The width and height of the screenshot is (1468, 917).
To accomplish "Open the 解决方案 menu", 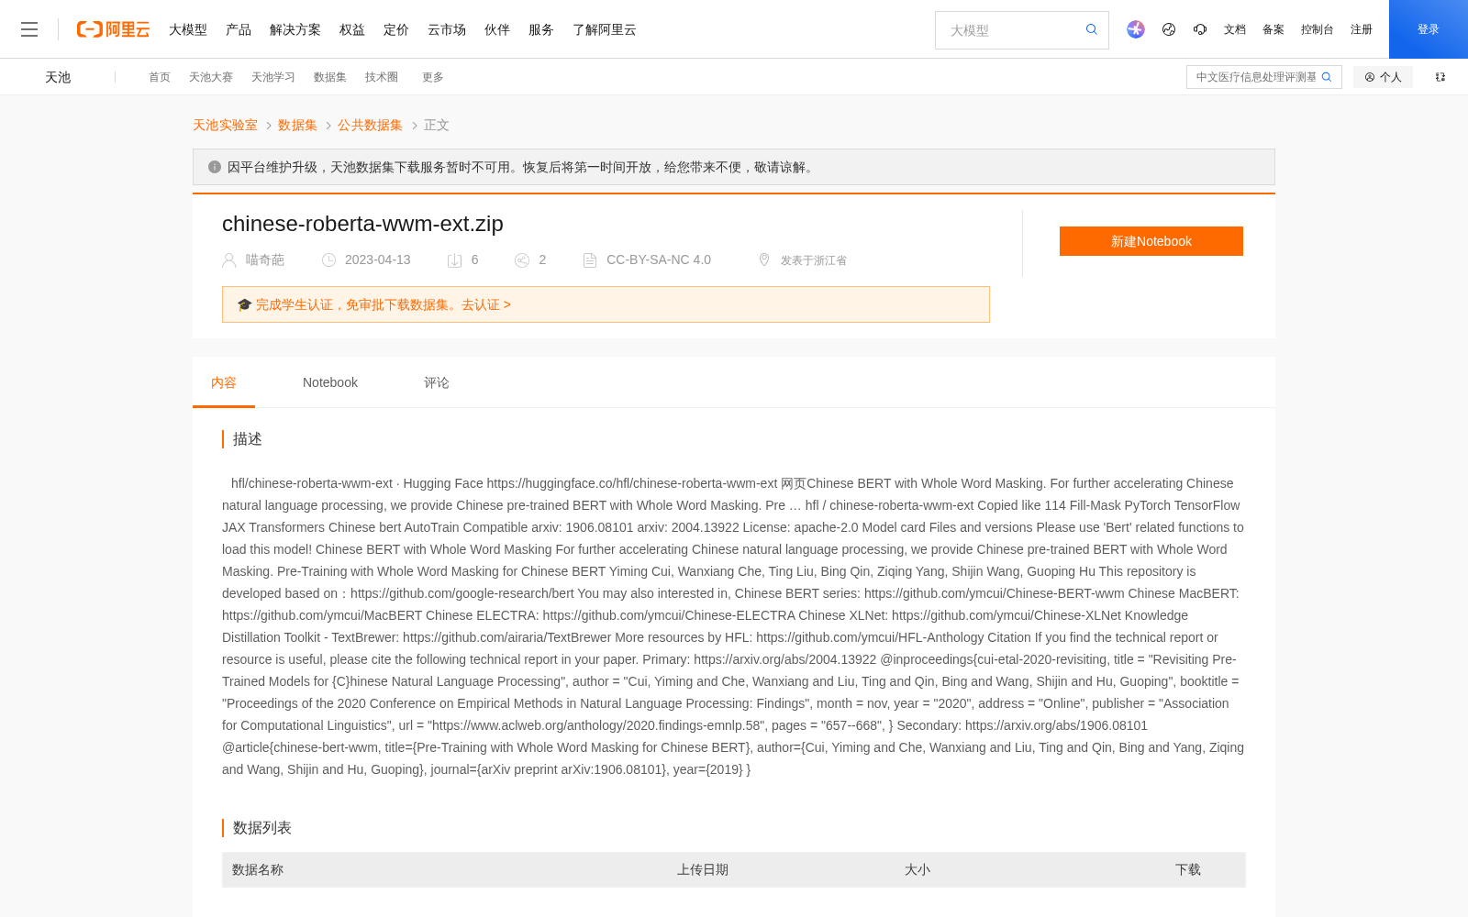I will 295,29.
